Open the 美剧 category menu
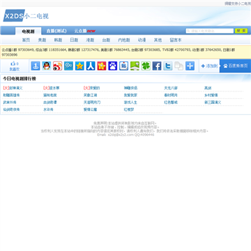The height and width of the screenshot is (251, 251). click(42, 40)
